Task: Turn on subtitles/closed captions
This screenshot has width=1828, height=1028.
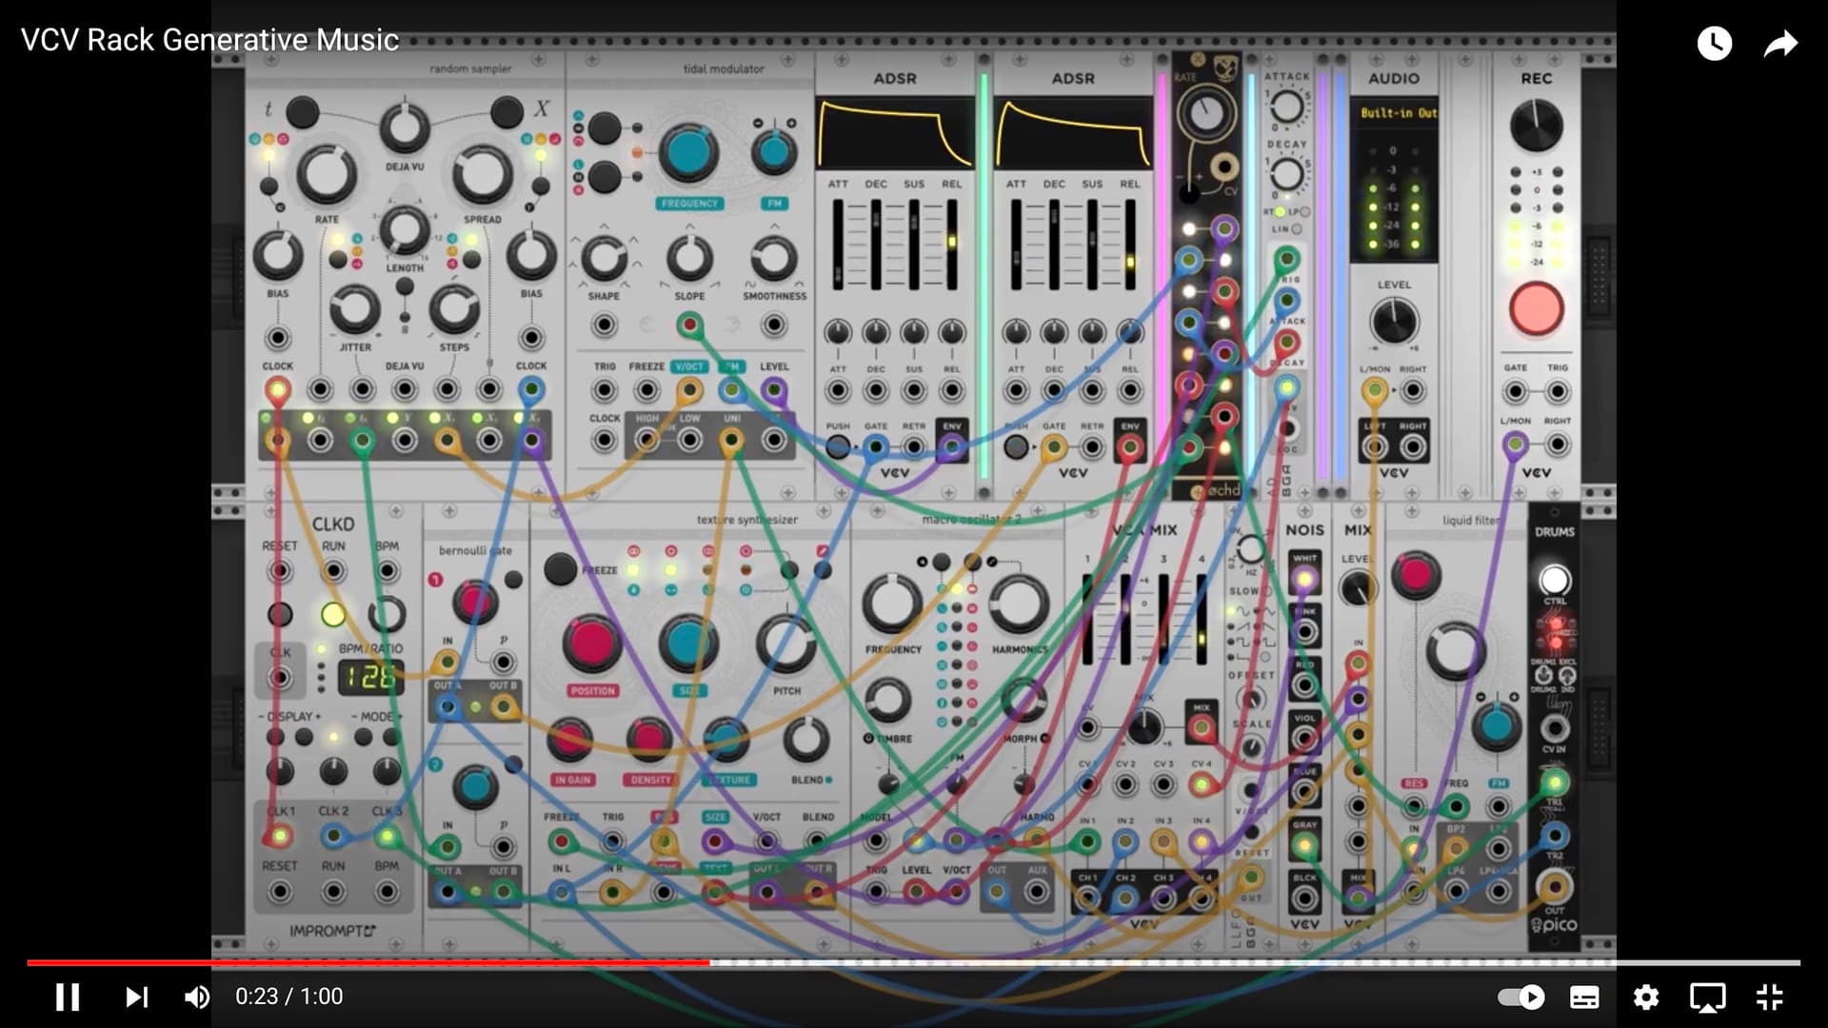Action: point(1584,997)
